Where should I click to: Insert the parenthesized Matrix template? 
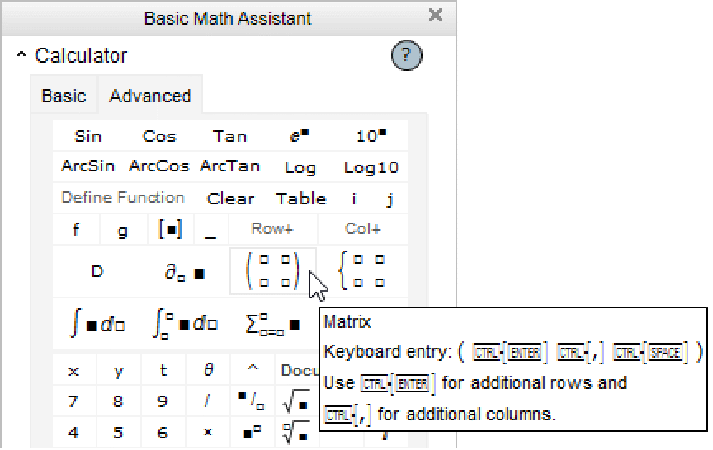pyautogui.click(x=273, y=271)
